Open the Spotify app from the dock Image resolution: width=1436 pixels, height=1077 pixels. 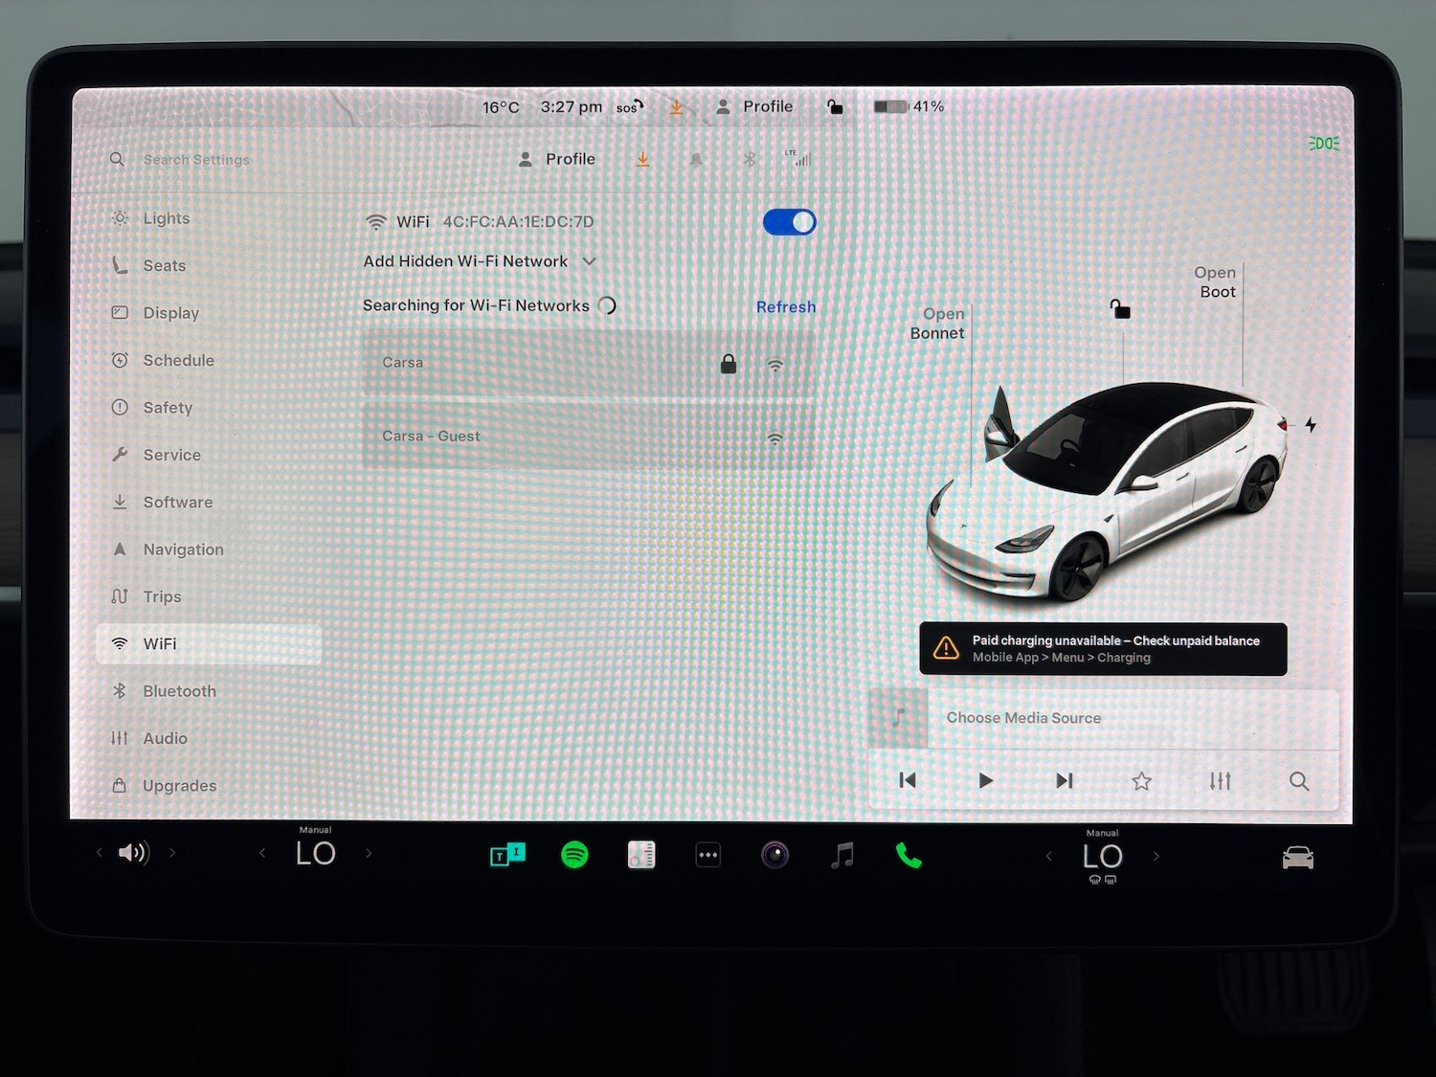[573, 855]
